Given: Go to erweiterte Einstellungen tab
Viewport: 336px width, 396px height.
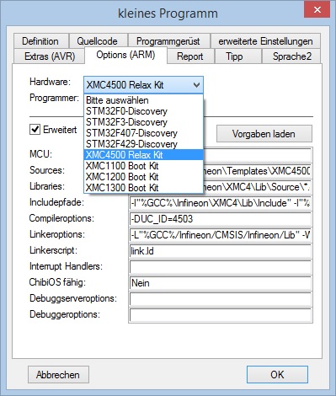Looking at the screenshot, I should click(265, 41).
